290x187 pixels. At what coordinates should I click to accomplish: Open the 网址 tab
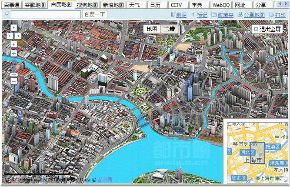pos(242,5)
